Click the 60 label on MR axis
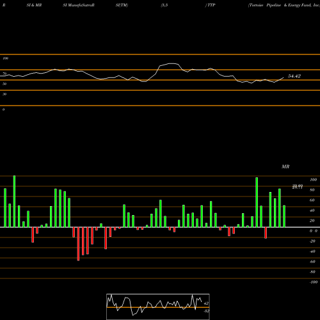The width and height of the screenshot is (320, 320). point(312,200)
